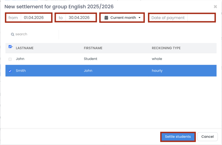Click the Cancel button
Screen dimensions: 222x145
(x=207, y=137)
